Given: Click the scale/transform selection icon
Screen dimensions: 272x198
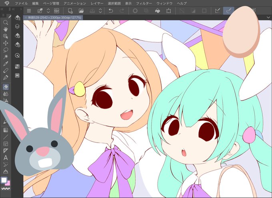Looking at the screenshot, I should tap(168, 11).
